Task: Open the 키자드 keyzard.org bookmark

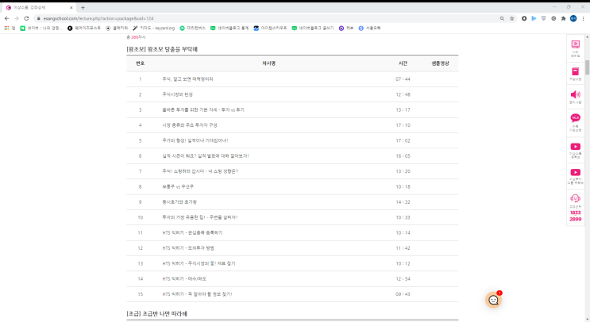Action: coord(153,29)
